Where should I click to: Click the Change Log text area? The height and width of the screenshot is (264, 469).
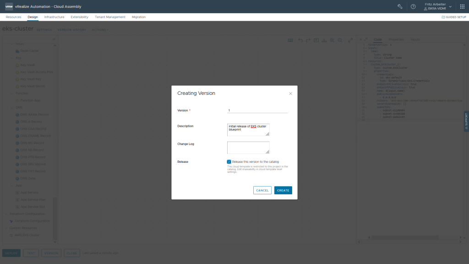[x=248, y=148]
